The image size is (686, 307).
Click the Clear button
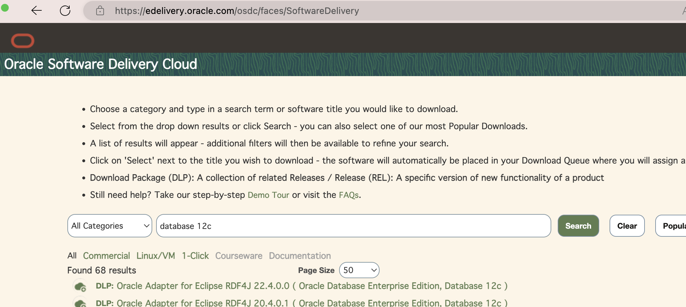tap(627, 226)
